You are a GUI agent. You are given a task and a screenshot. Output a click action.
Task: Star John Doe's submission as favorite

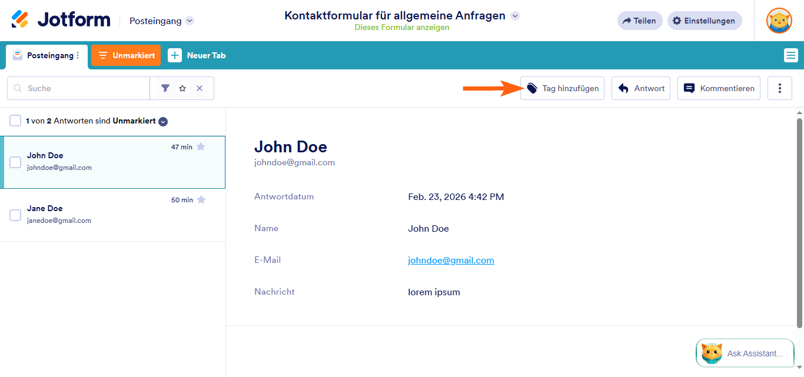(201, 147)
